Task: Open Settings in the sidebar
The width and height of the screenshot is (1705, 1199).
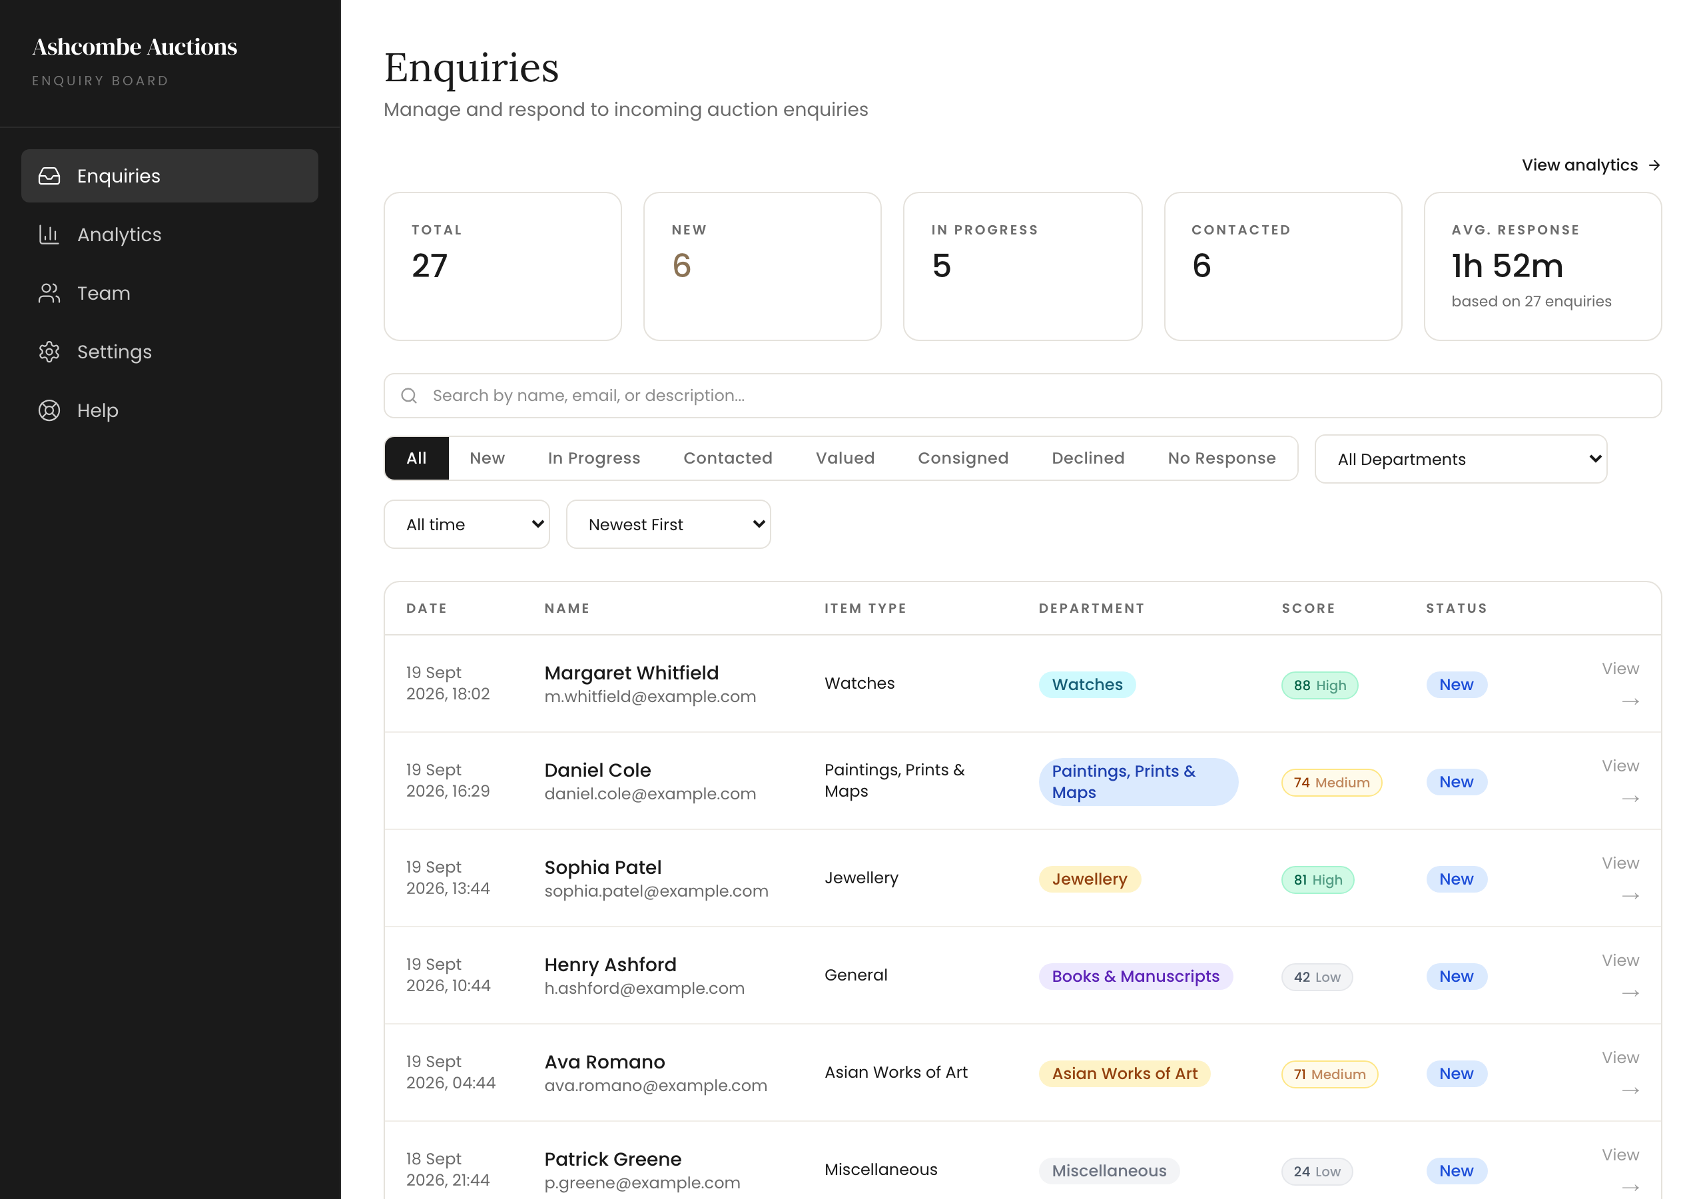Action: point(169,352)
